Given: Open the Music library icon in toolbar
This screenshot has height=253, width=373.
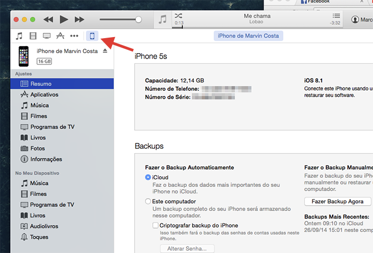Looking at the screenshot, I should [x=19, y=36].
